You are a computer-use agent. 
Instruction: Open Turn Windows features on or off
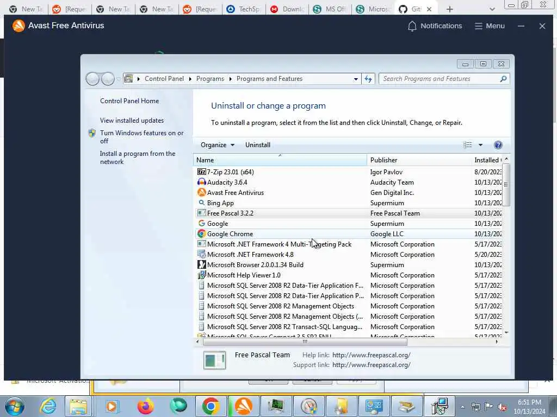(141, 137)
